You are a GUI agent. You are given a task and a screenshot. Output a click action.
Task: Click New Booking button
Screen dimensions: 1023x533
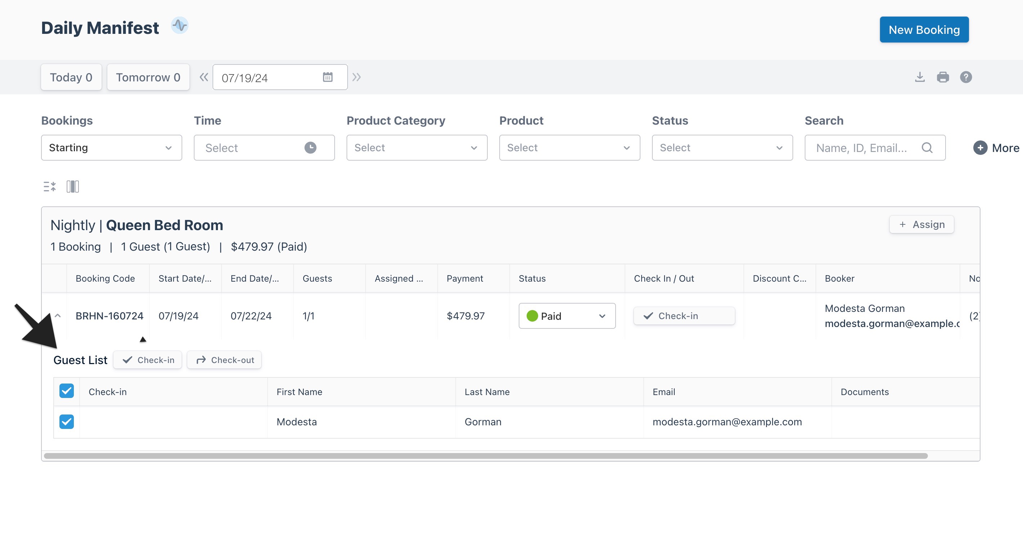coord(924,30)
